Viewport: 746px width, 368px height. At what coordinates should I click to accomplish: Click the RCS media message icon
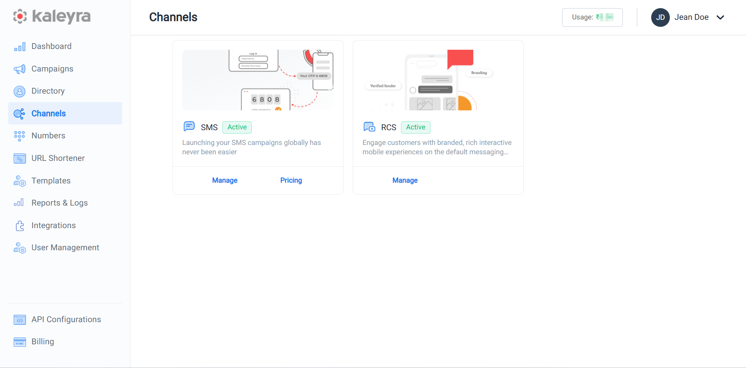(x=370, y=127)
